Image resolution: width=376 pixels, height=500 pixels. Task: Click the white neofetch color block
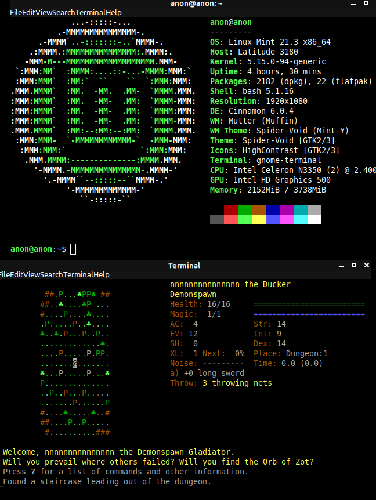[x=314, y=219]
